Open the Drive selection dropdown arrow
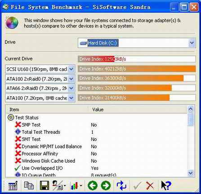The image size is (201, 194). coord(192,43)
